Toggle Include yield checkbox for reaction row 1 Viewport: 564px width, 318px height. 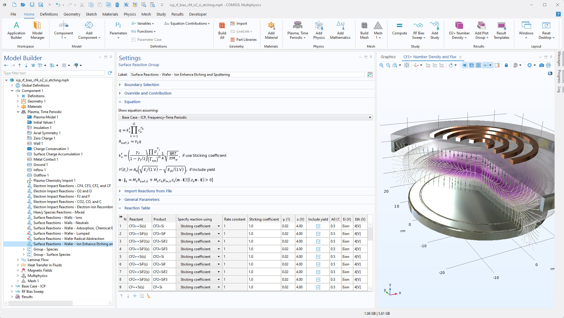click(318, 226)
